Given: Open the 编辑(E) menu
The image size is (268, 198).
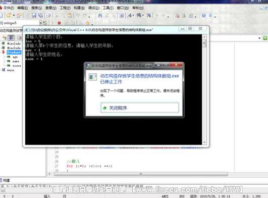Looking at the screenshot, I should click(23, 8).
